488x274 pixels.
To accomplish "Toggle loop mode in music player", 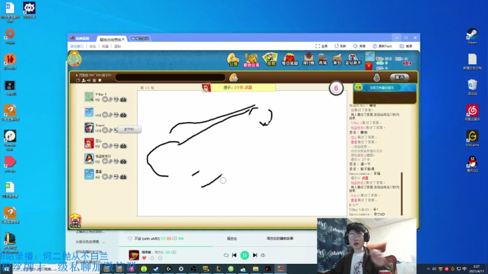I will 226,255.
